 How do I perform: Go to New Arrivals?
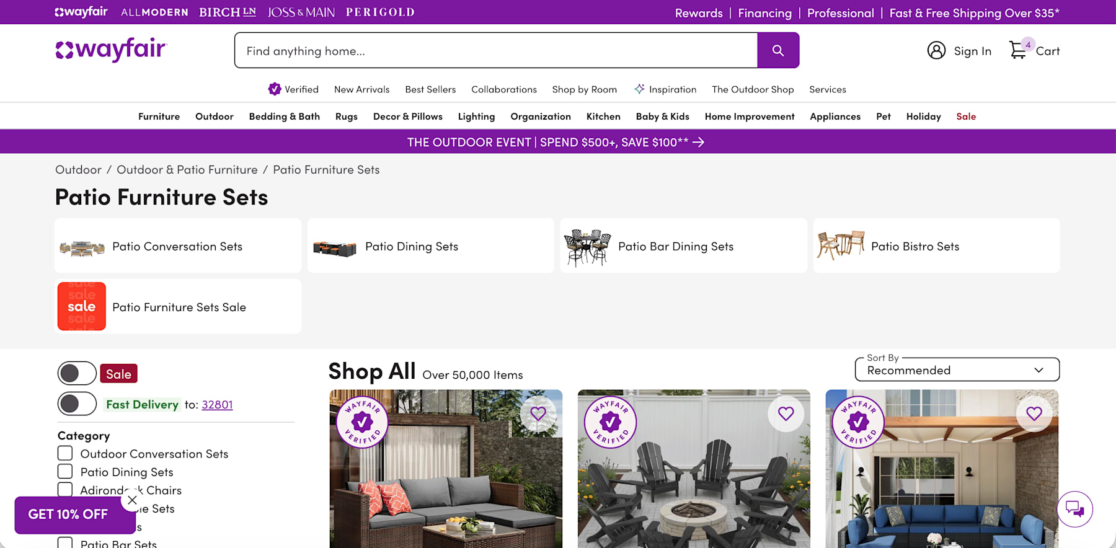(x=362, y=89)
